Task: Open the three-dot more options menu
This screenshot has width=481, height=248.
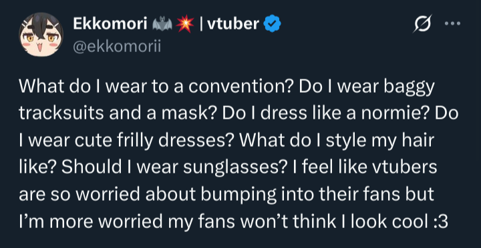Action: coord(453,23)
